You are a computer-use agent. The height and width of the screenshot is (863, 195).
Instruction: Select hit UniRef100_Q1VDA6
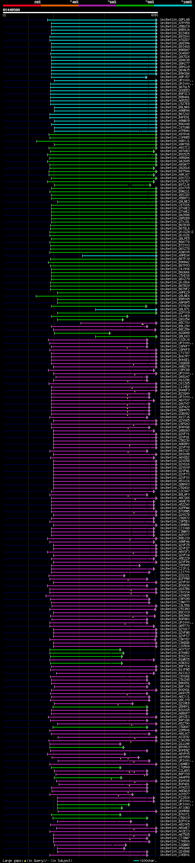click(x=175, y=851)
